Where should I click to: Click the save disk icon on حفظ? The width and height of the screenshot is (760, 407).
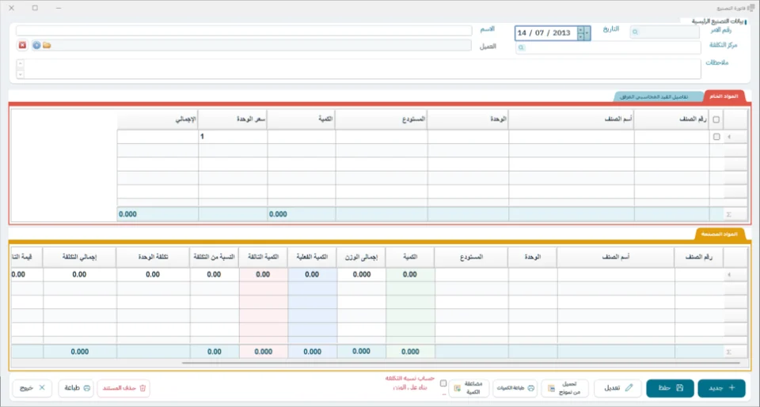pos(680,388)
